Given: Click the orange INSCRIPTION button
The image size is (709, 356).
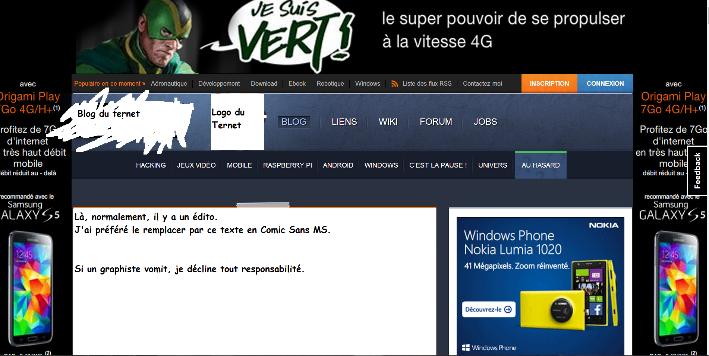Looking at the screenshot, I should click(x=549, y=83).
